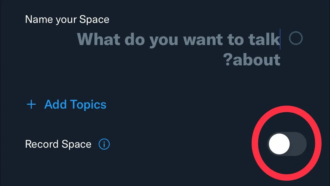The height and width of the screenshot is (186, 330).
Task: Enable recording for this Space
Action: coord(287,144)
